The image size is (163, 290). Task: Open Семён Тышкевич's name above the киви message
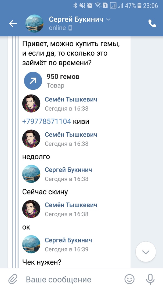coord(71,99)
